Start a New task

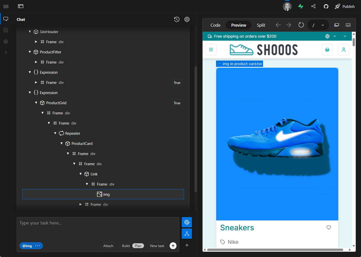pos(157,246)
